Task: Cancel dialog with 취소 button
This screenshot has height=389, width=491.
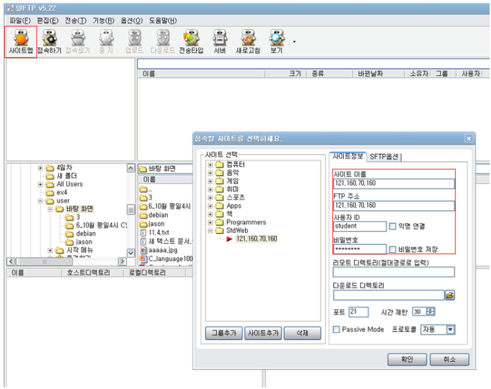Action: [449, 359]
